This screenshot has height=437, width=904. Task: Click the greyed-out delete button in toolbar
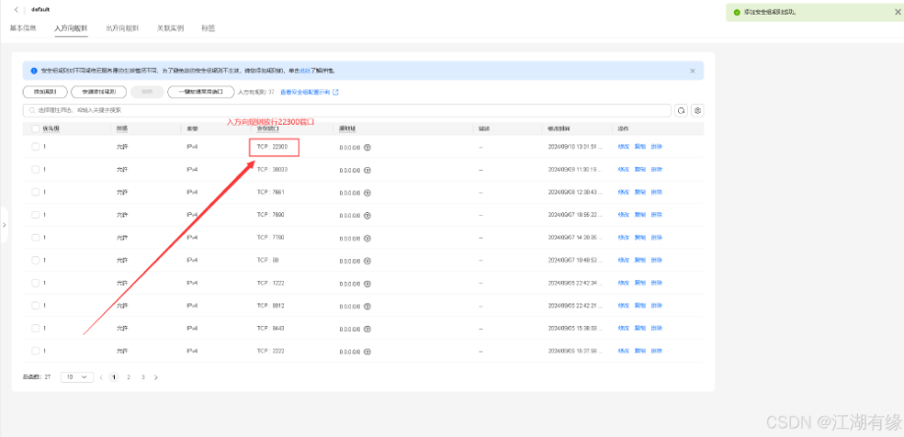(x=146, y=91)
